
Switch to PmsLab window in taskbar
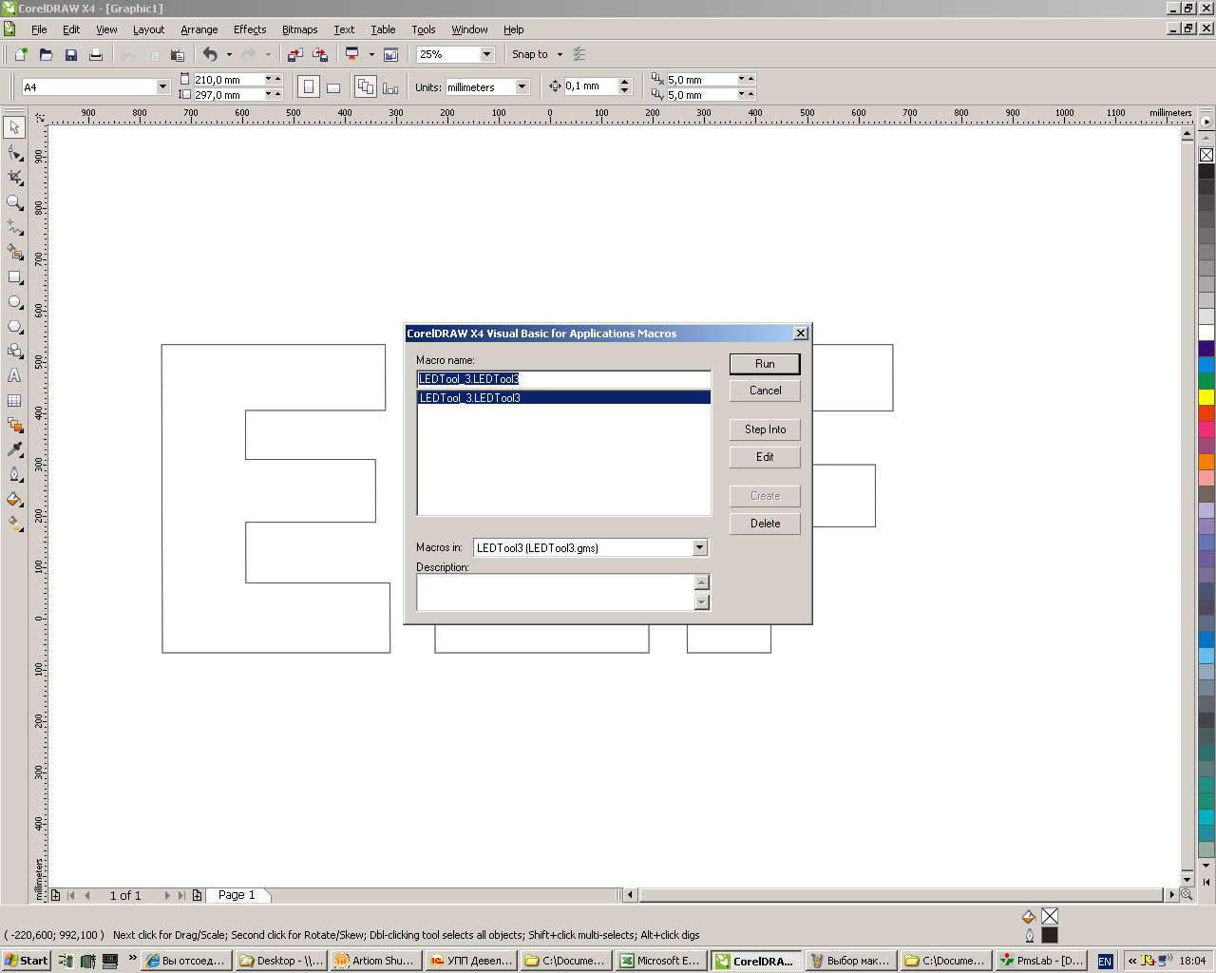coord(1042,961)
